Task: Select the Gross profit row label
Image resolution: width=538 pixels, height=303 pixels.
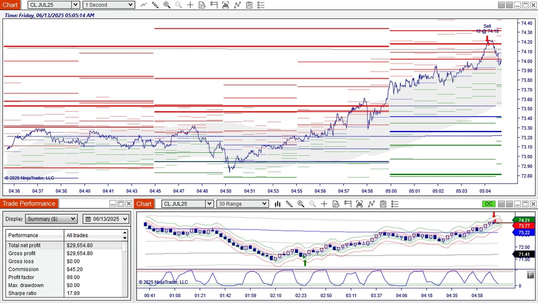Action: click(22, 253)
